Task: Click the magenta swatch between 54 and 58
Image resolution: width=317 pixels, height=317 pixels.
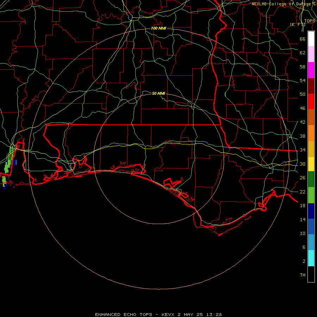Action: pos(311,70)
